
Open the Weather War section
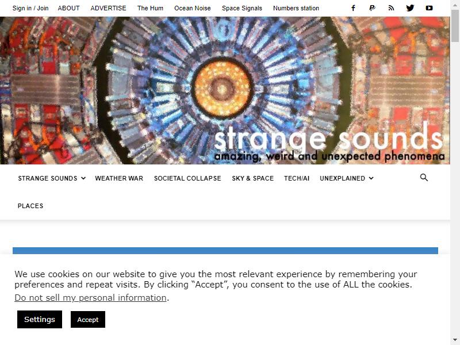tap(119, 178)
